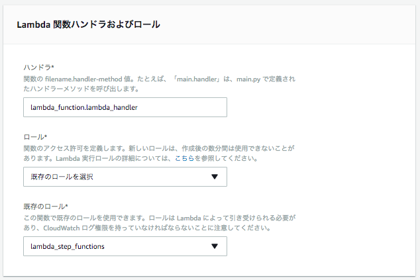
Task: Click the ハンドラ* field label
Action: pos(38,68)
